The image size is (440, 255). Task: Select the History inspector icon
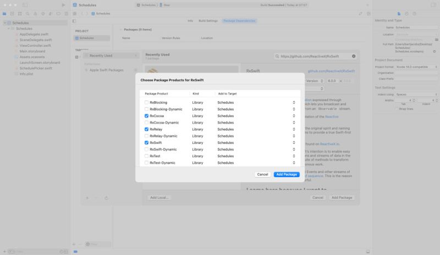pyautogui.click(x=406, y=14)
